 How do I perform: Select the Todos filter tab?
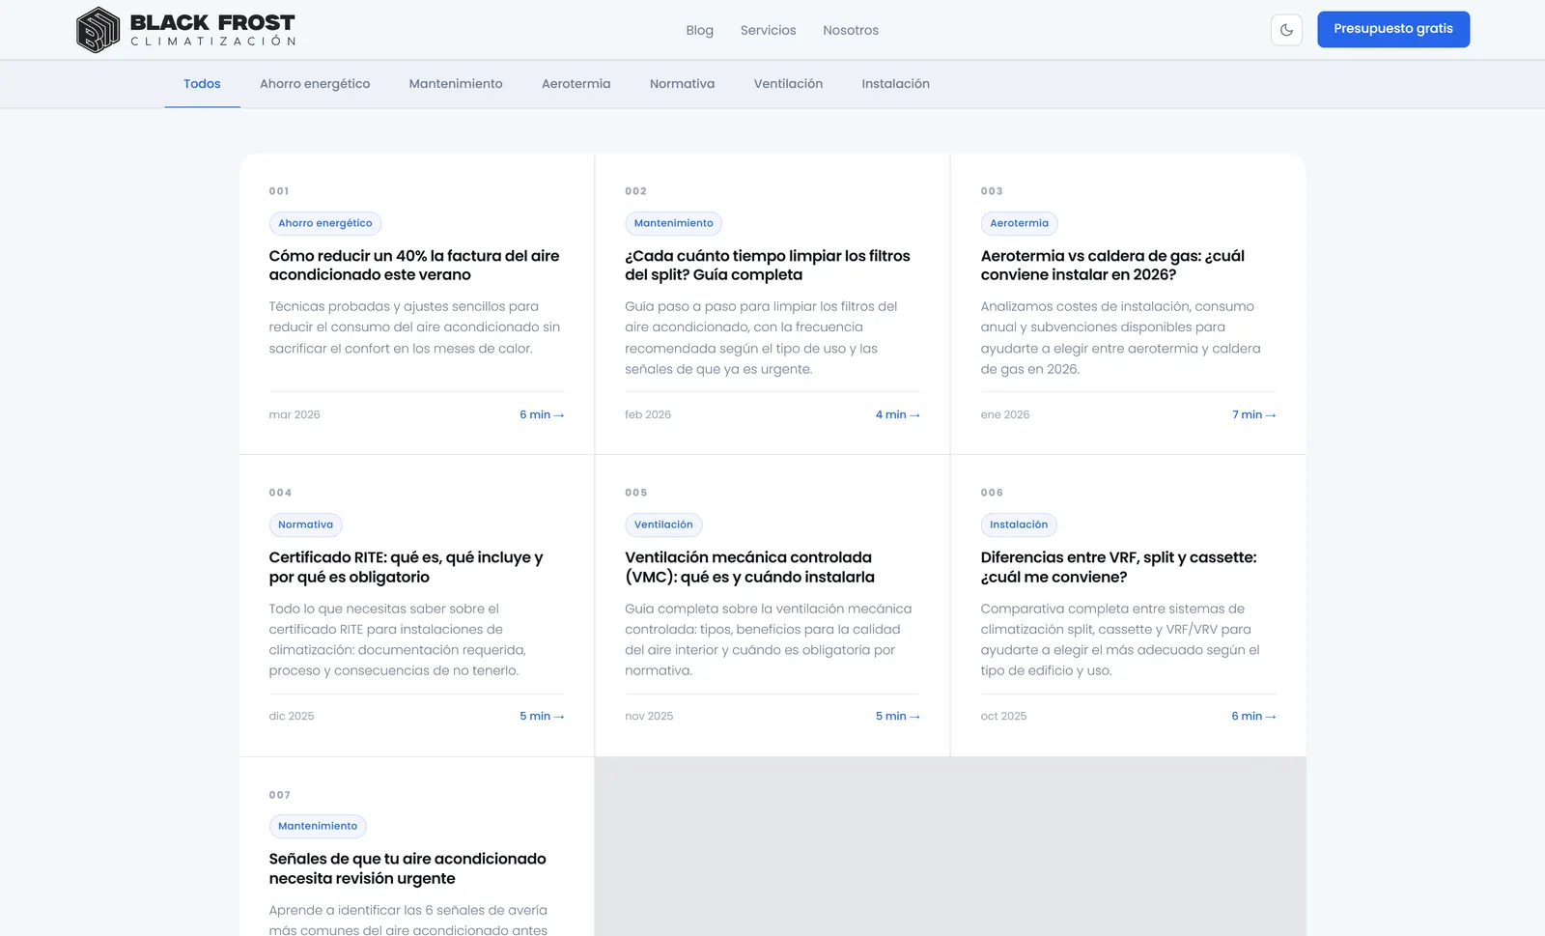pyautogui.click(x=202, y=84)
